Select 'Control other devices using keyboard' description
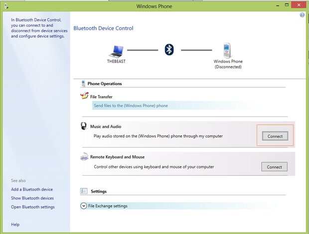Image resolution: width=309 pixels, height=234 pixels. coord(154,167)
